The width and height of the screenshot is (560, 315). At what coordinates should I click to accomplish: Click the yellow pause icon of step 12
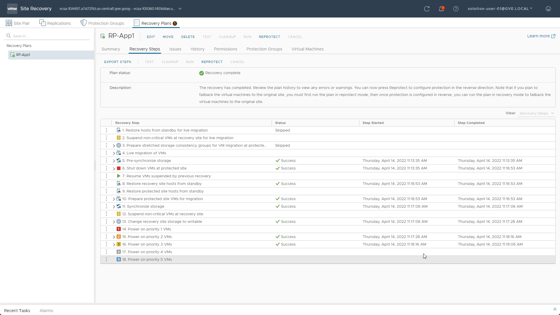click(119, 214)
